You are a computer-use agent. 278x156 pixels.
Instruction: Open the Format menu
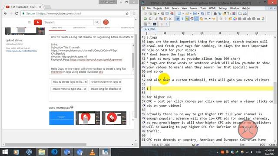click(193, 8)
